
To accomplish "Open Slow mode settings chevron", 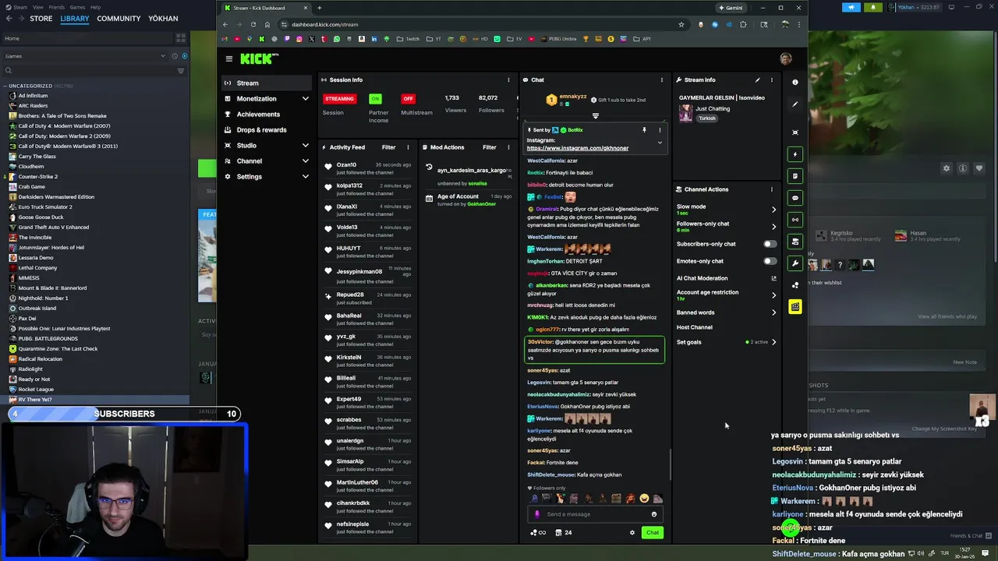I will tap(773, 210).
